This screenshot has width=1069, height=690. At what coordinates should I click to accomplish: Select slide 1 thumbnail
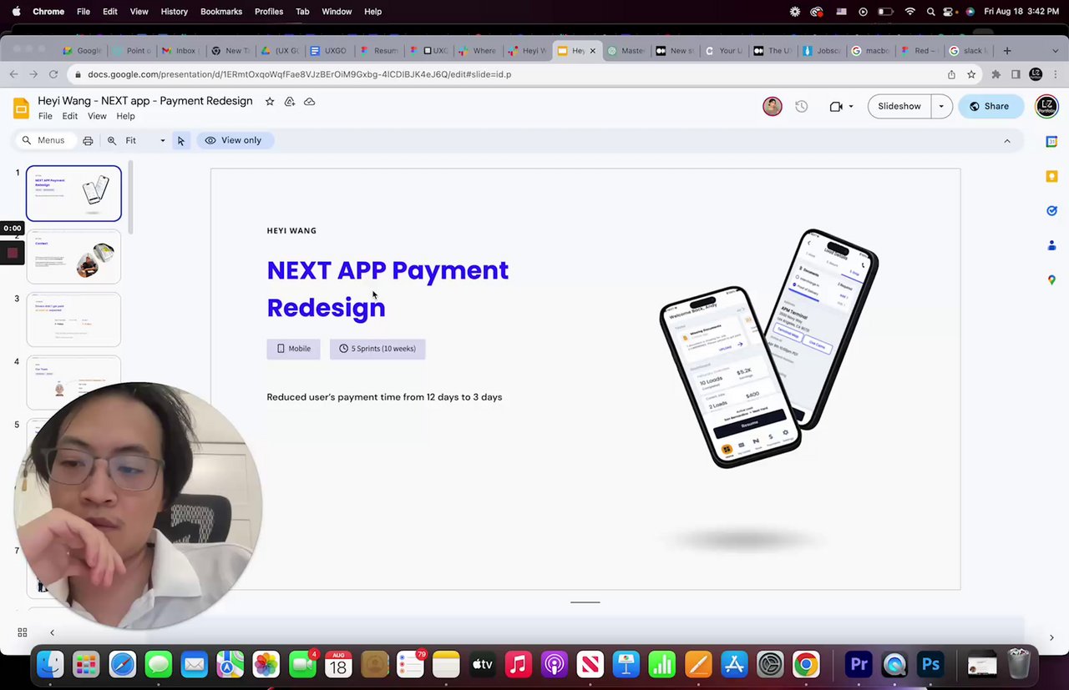73,194
